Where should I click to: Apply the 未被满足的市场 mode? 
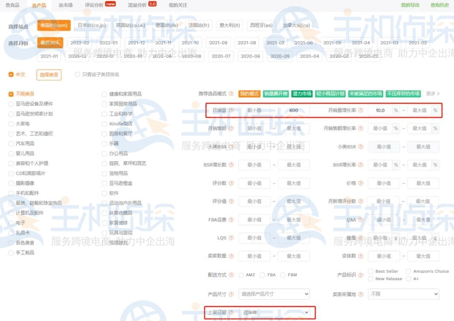pos(366,93)
